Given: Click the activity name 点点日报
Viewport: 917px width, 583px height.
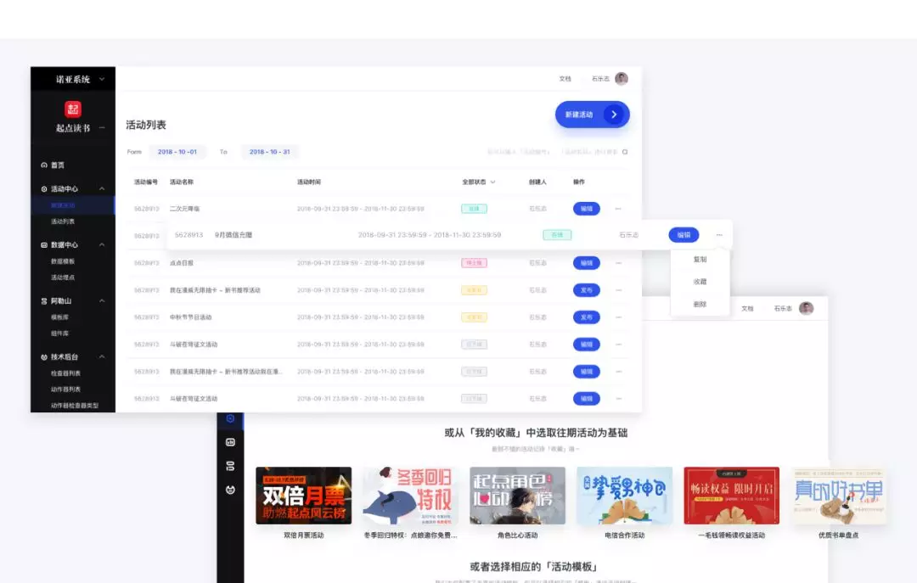Looking at the screenshot, I should 182,263.
